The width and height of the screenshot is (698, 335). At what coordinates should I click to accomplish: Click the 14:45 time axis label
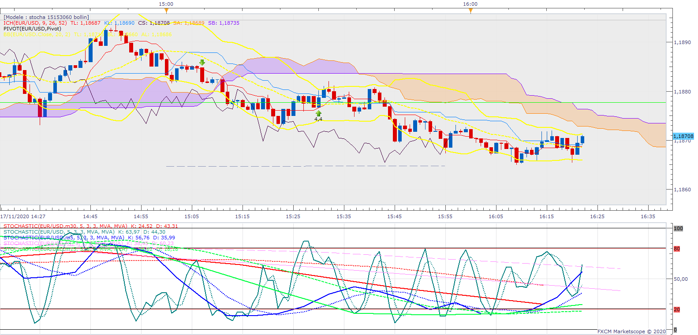(90, 216)
